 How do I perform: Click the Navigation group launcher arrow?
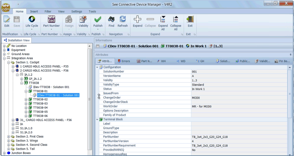pos(128,34)
